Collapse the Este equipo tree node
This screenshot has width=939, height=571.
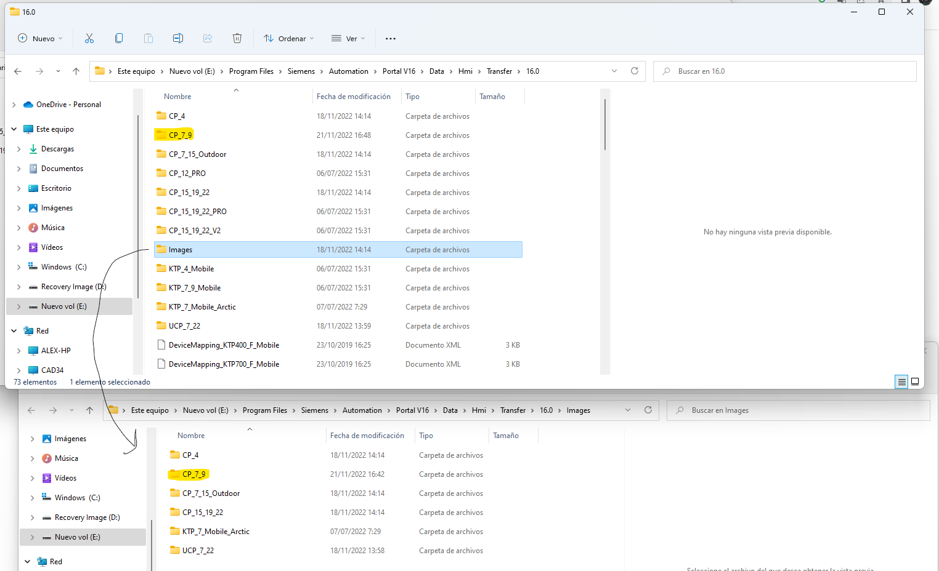click(14, 129)
